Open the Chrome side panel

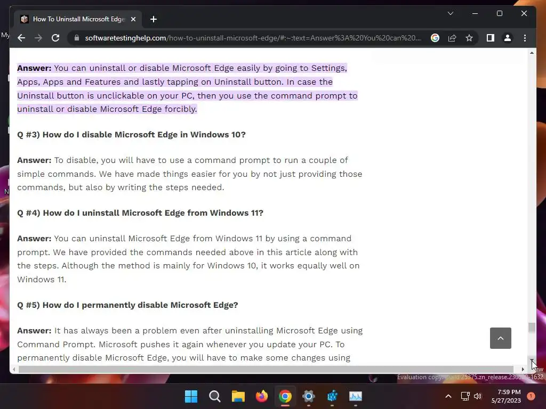pos(491,38)
